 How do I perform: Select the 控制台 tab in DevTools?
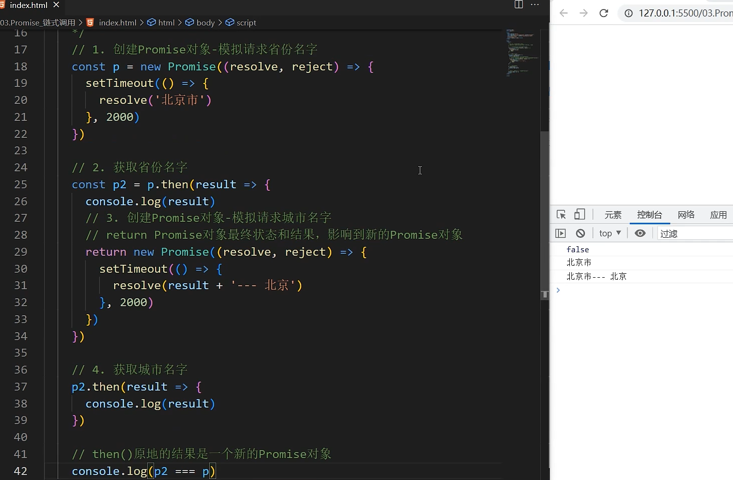(x=649, y=214)
